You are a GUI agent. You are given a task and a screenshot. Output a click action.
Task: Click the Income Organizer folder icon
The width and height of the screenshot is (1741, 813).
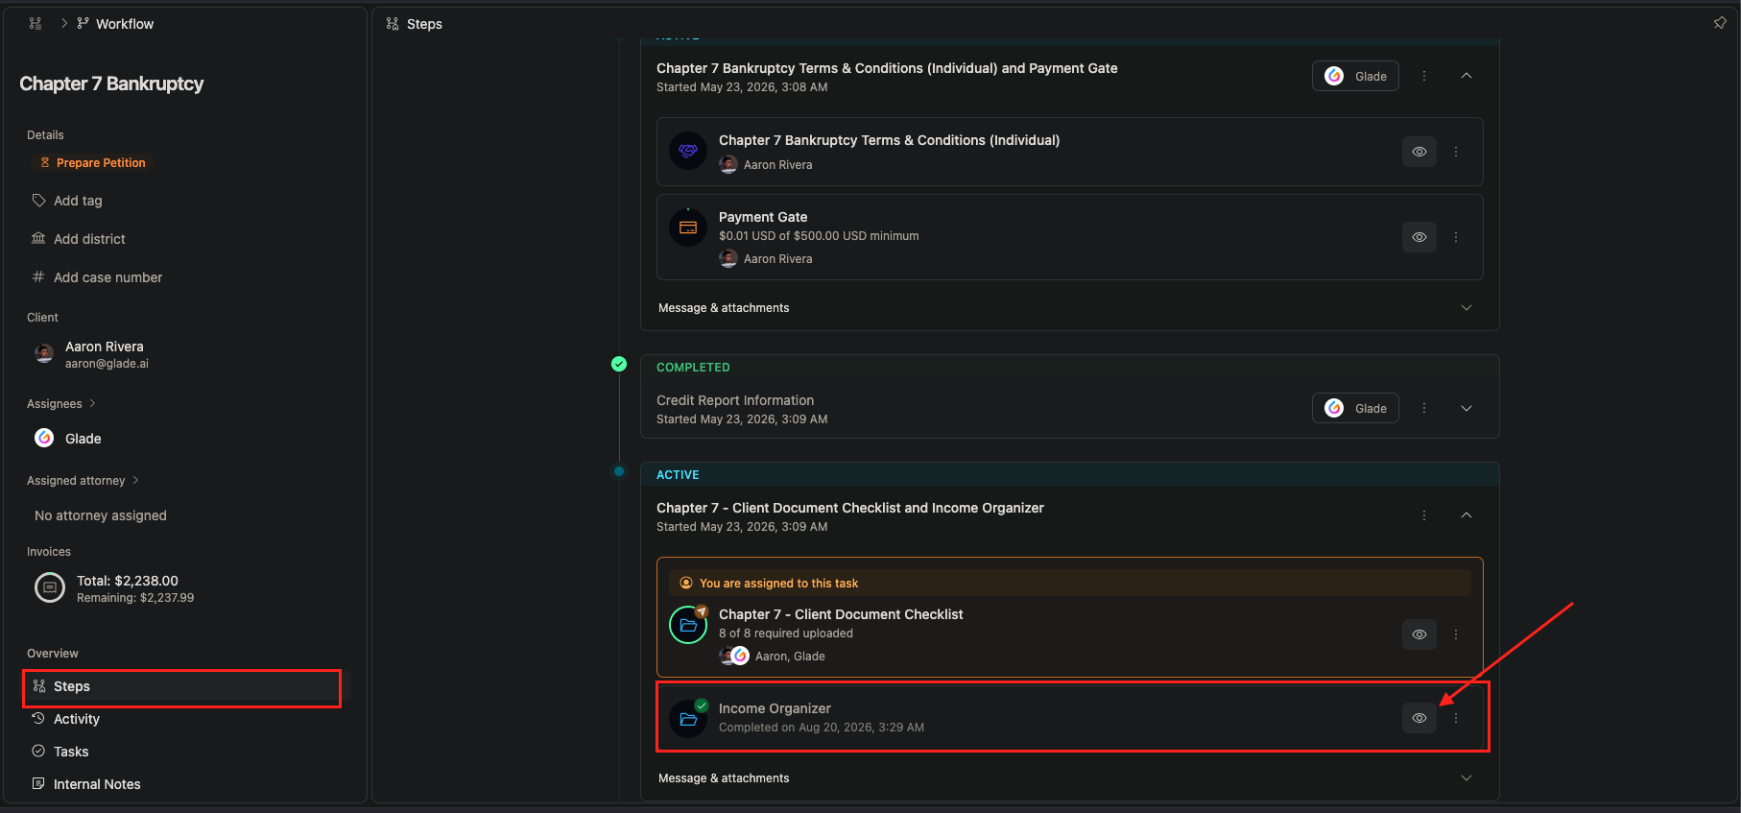(688, 719)
